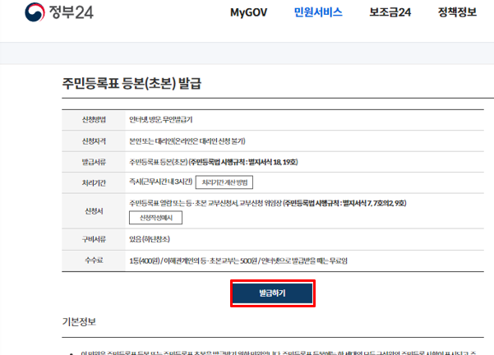Click the 발급서류 row label
This screenshot has width=494, height=355.
pos(94,162)
